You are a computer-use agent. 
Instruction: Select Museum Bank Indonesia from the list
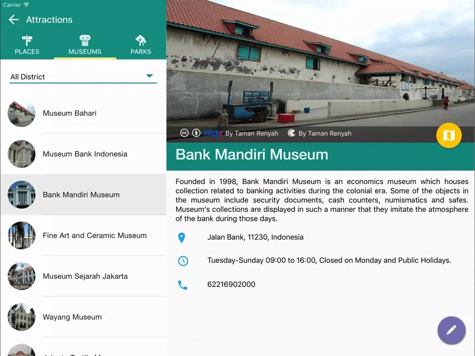[83, 154]
